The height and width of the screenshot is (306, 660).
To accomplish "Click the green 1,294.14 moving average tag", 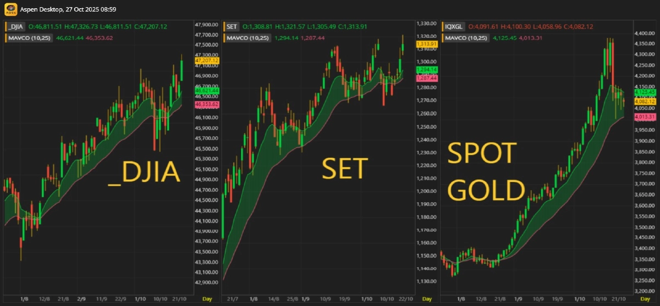I will click(x=427, y=70).
